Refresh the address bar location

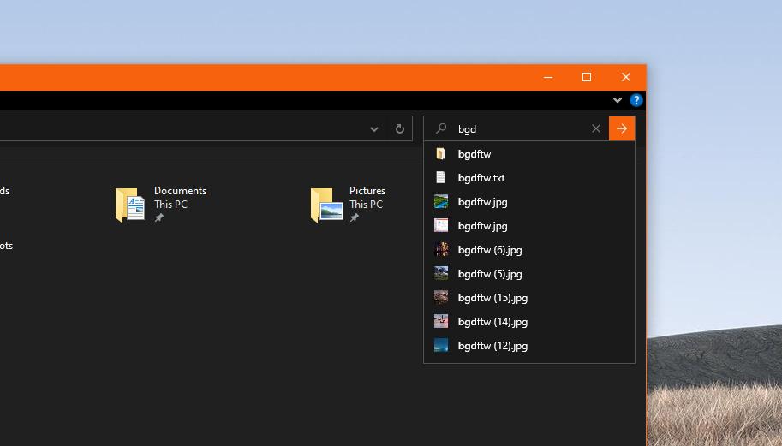(399, 129)
